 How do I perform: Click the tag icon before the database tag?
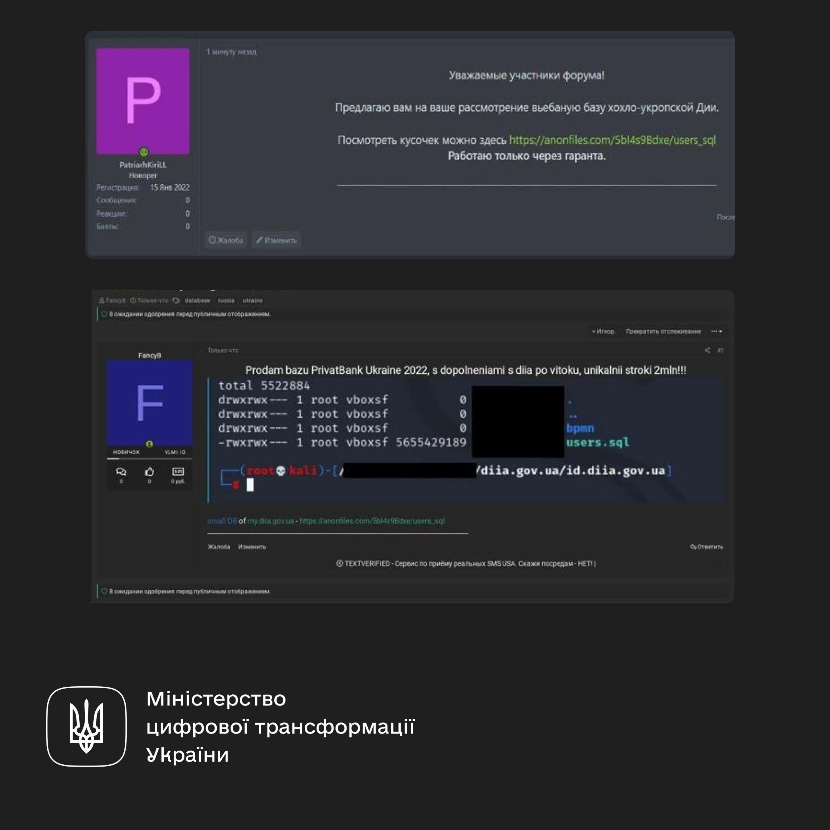pyautogui.click(x=176, y=300)
